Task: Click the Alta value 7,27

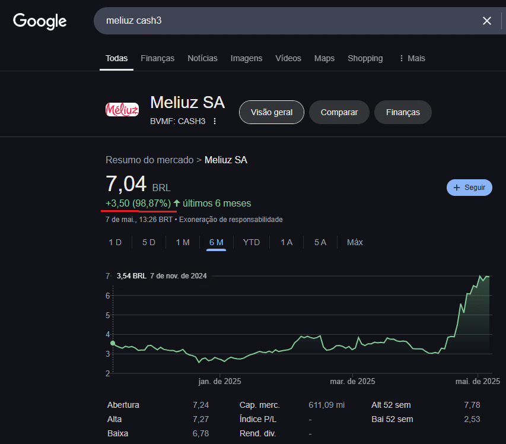Action: point(201,419)
